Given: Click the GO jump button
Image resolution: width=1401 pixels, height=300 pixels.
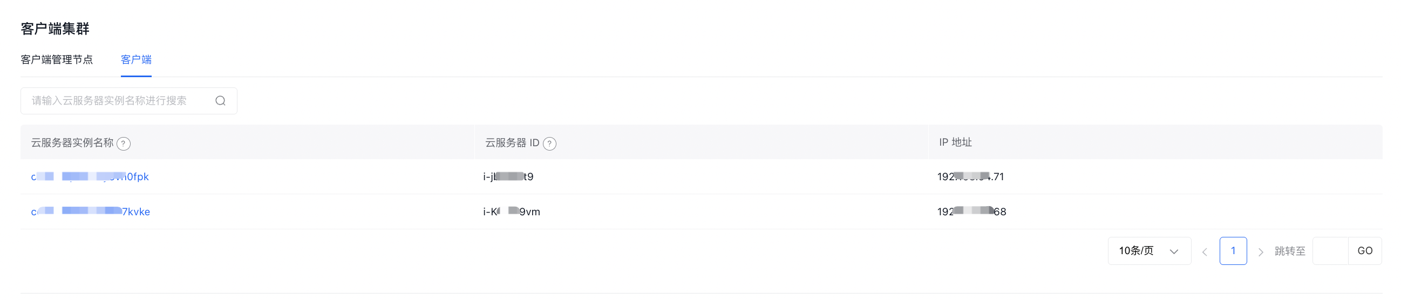Looking at the screenshot, I should pos(1364,251).
